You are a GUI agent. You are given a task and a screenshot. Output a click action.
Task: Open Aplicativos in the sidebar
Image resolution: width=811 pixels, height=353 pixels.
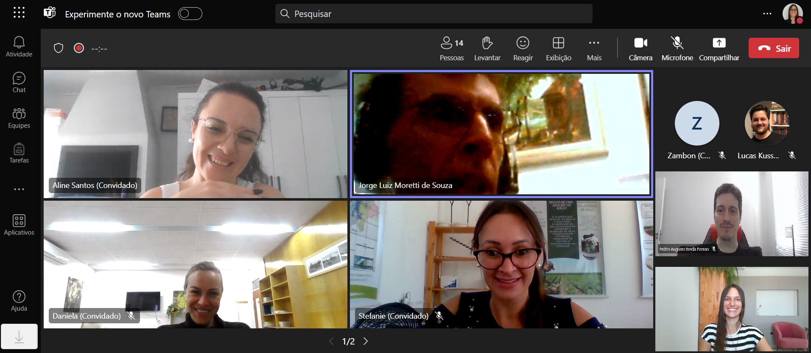click(19, 224)
